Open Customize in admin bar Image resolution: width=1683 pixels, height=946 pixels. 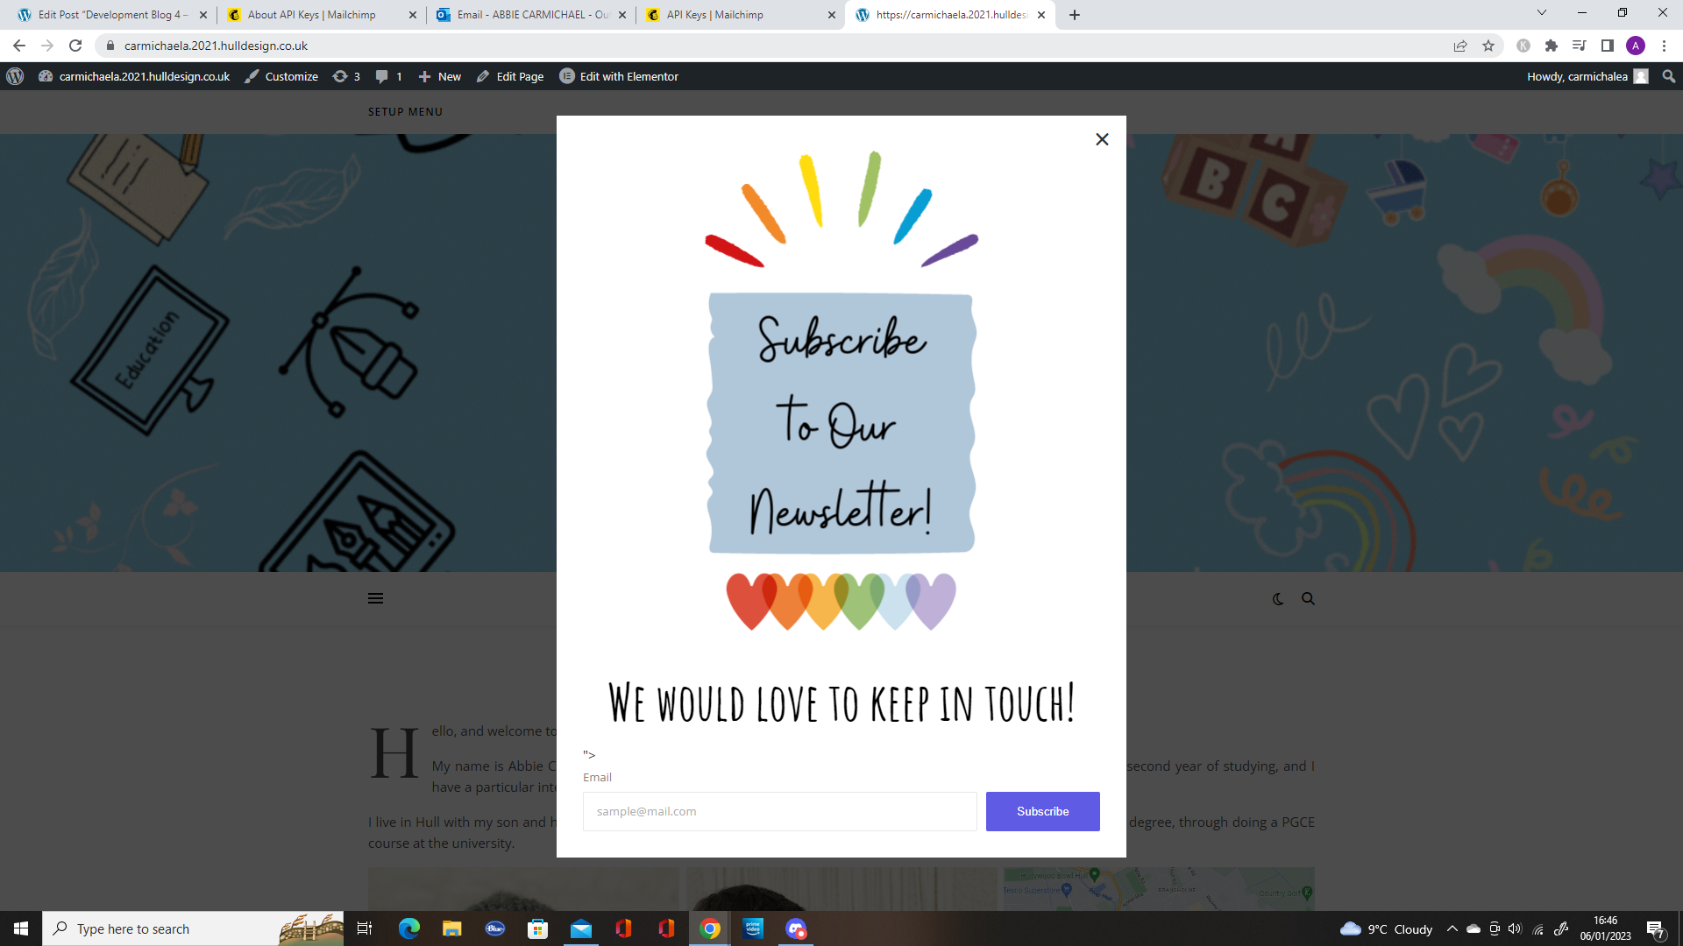(x=281, y=76)
